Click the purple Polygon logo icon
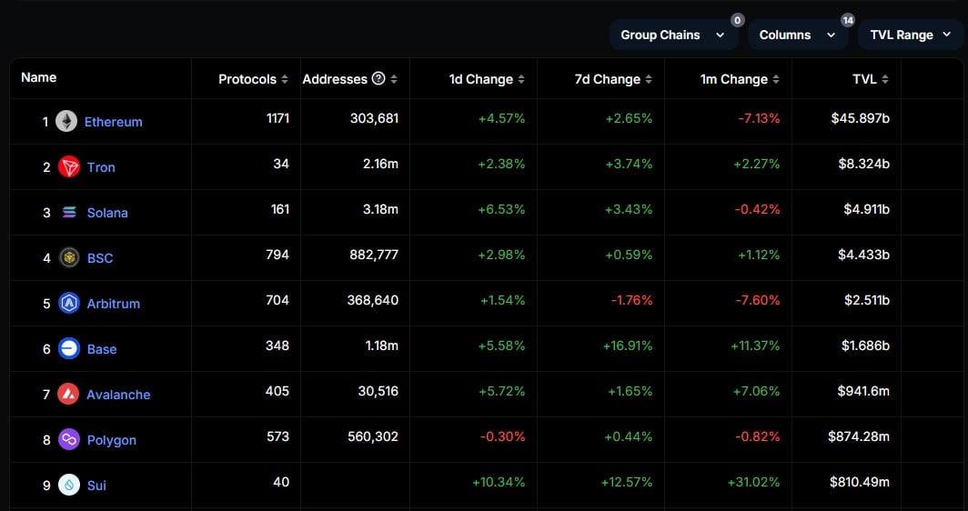 69,439
